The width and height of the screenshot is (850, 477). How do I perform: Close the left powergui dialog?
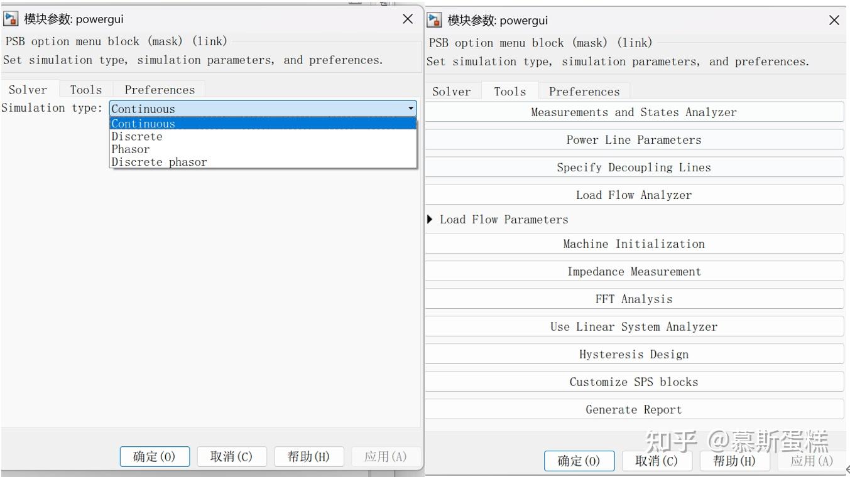coord(408,19)
